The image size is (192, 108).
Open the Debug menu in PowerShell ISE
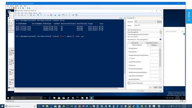point(30,13)
